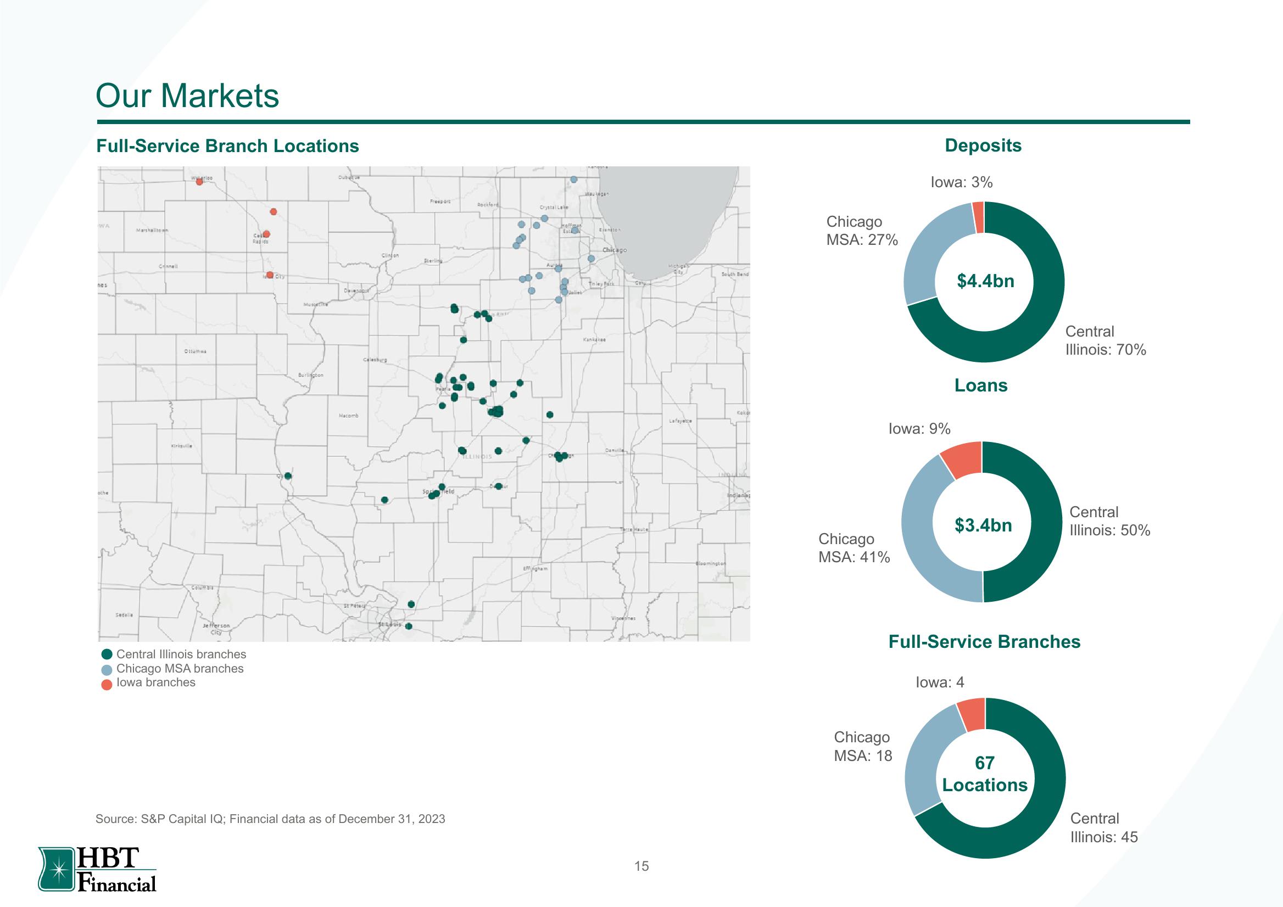Click the Lake Michigan area on the map
The height and width of the screenshot is (907, 1283).
click(665, 218)
